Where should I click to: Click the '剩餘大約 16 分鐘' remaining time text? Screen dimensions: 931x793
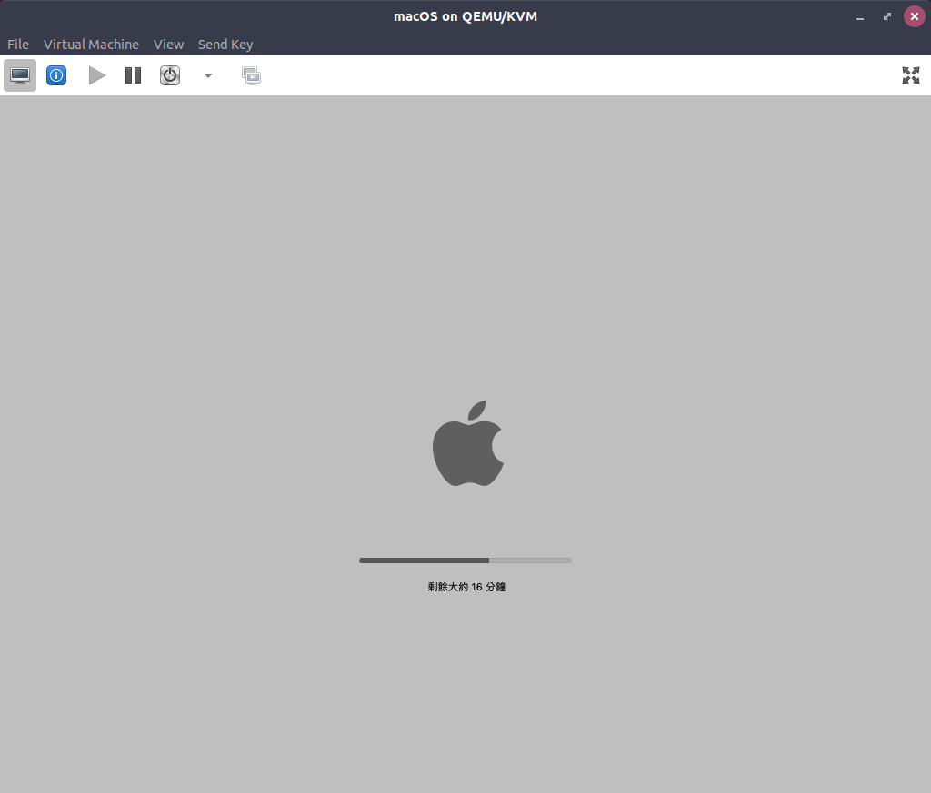click(x=466, y=587)
